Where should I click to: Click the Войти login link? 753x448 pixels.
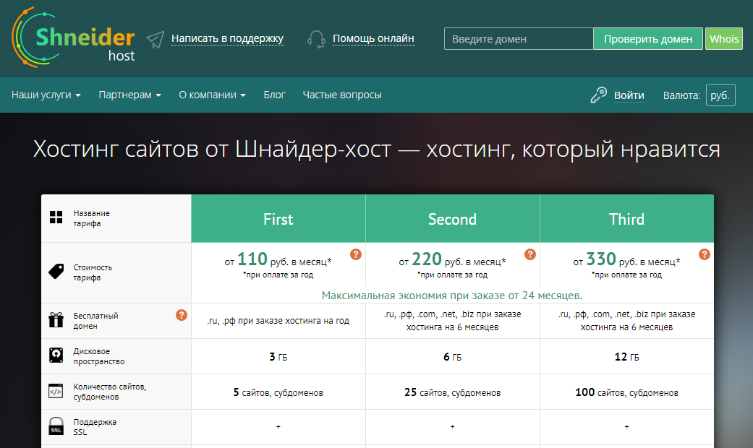pos(629,95)
